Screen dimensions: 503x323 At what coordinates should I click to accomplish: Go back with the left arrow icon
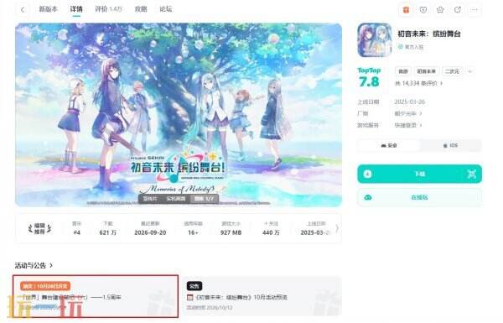tap(23, 9)
